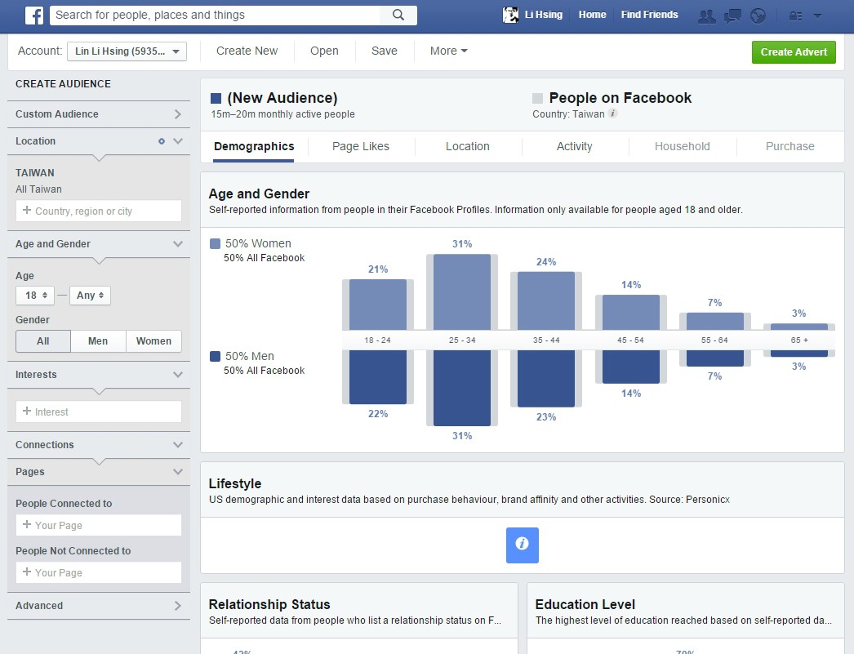The height and width of the screenshot is (654, 854).
Task: Click the Country, region or city field
Action: (x=99, y=211)
